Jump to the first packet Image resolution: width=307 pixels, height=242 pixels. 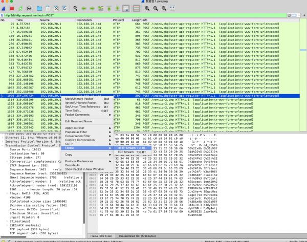tap(109, 8)
